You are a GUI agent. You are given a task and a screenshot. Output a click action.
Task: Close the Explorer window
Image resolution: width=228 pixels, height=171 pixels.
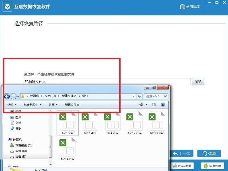(163, 87)
